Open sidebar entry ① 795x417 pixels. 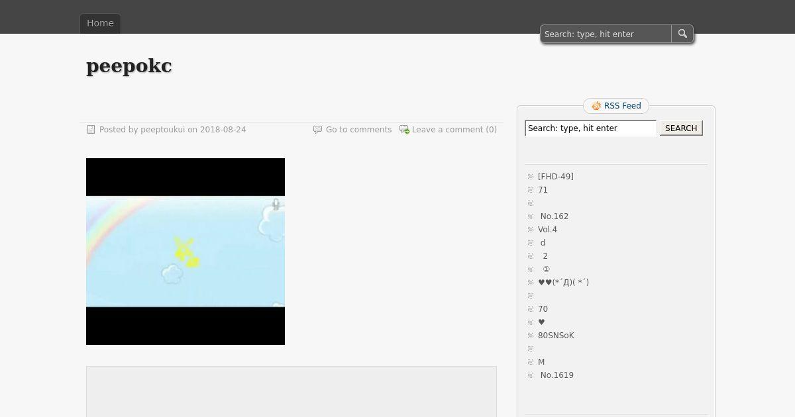pos(546,269)
